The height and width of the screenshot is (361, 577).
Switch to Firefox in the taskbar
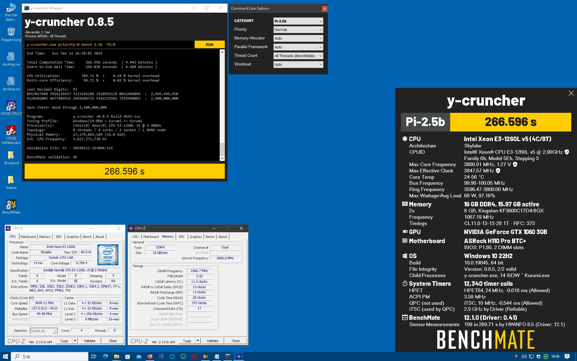click(150, 356)
